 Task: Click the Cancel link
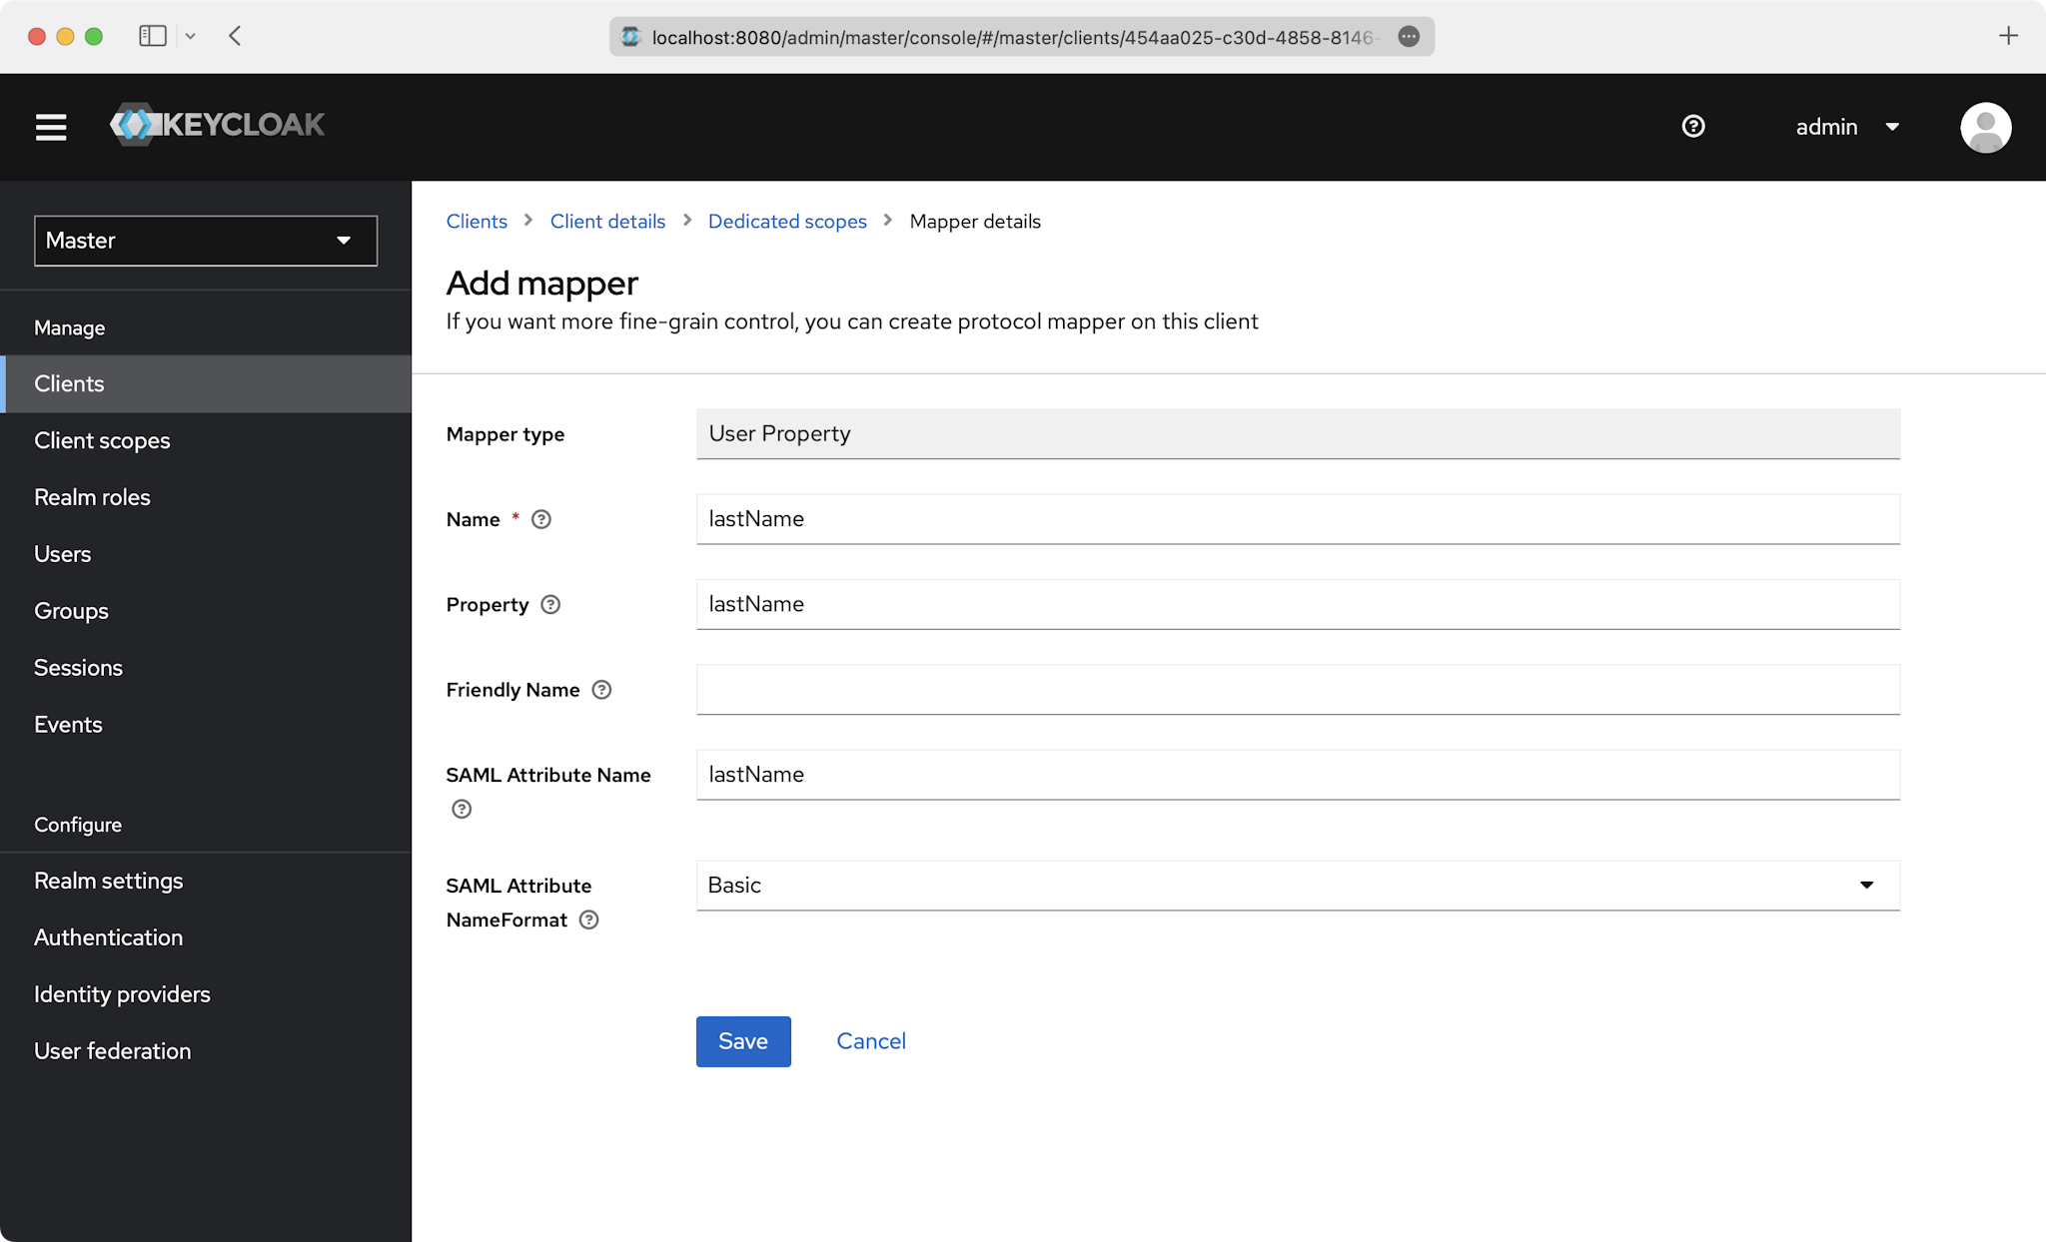point(871,1040)
